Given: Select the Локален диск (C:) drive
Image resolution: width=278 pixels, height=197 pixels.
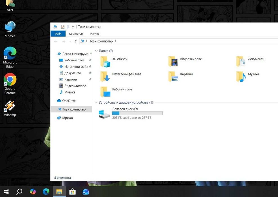Looking at the screenshot, I should 131,113.
